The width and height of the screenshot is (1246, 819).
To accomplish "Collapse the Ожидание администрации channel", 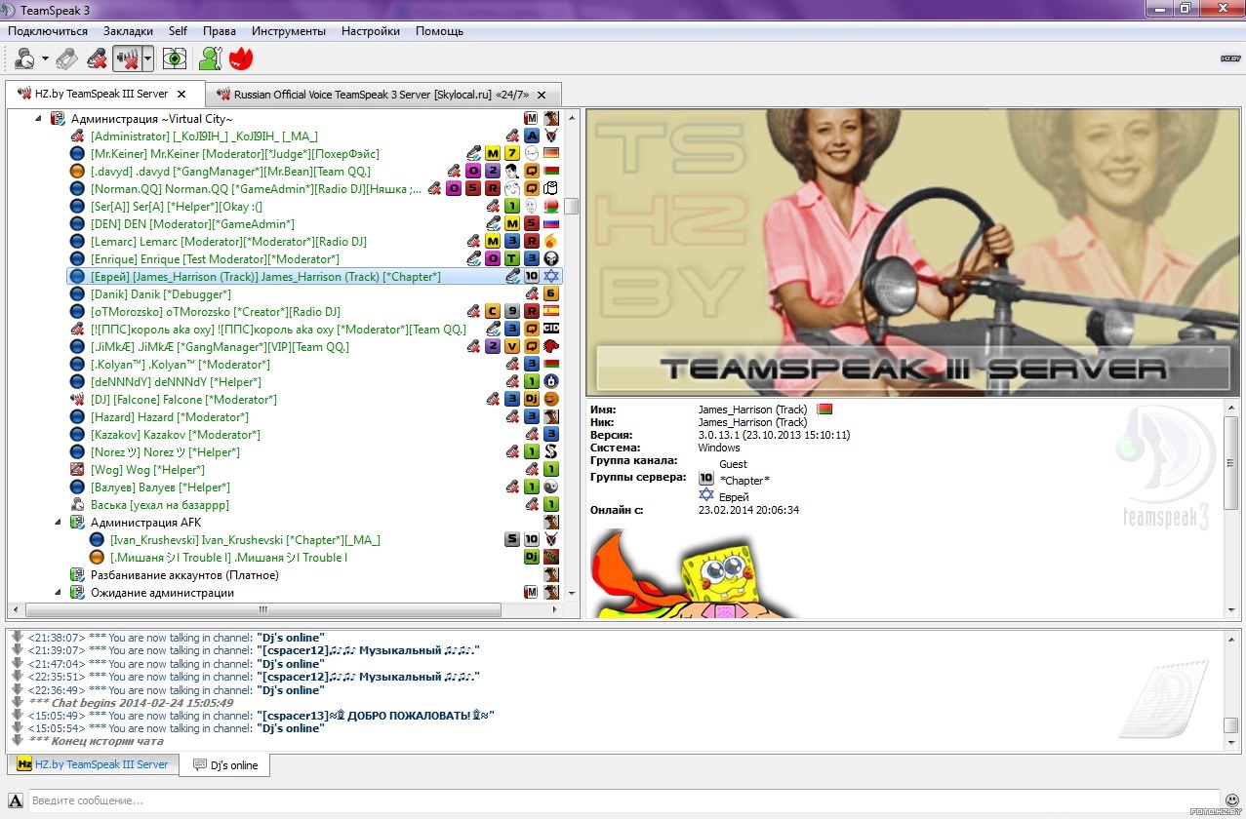I will (x=56, y=593).
